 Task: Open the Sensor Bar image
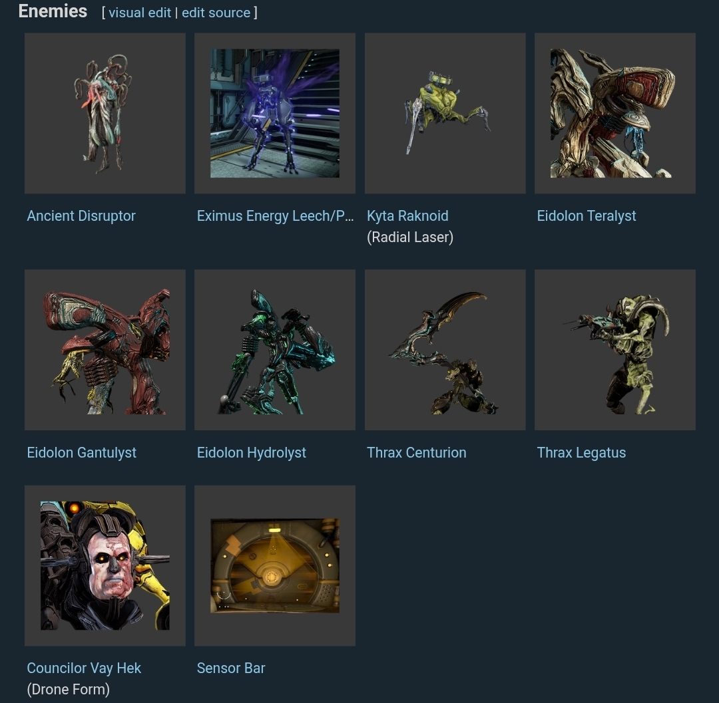[275, 565]
